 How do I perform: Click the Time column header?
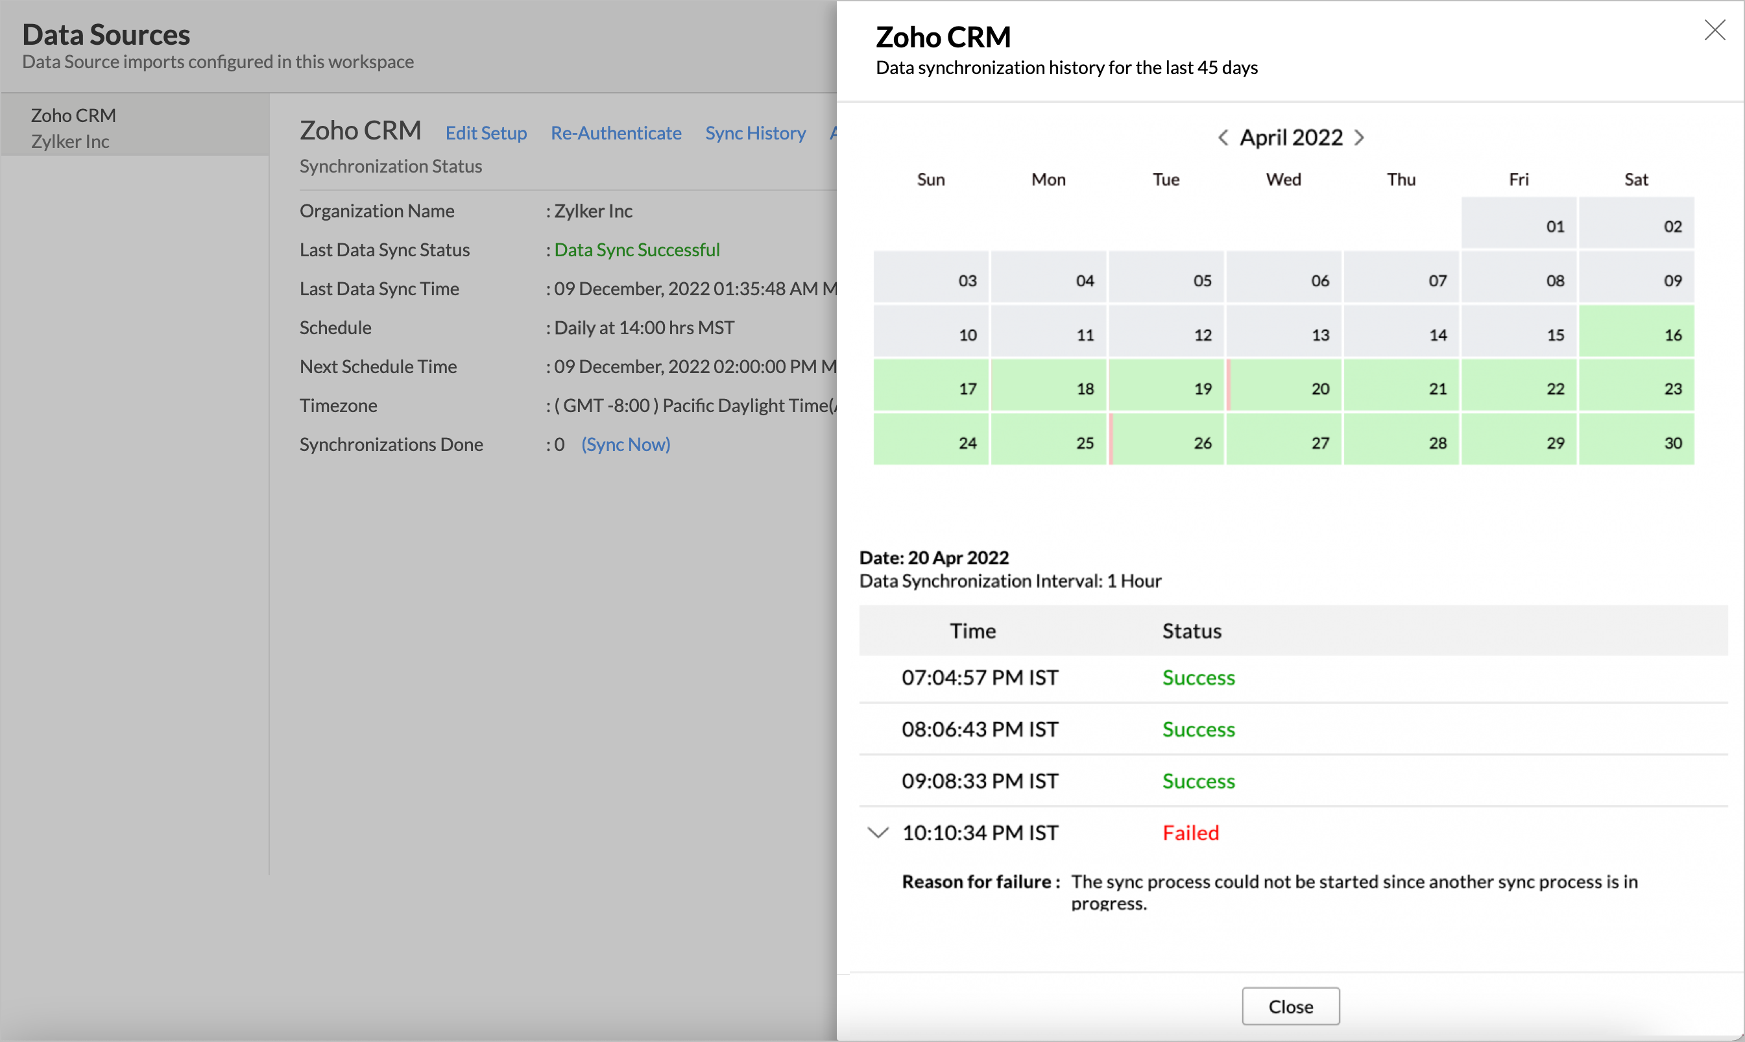click(x=973, y=631)
